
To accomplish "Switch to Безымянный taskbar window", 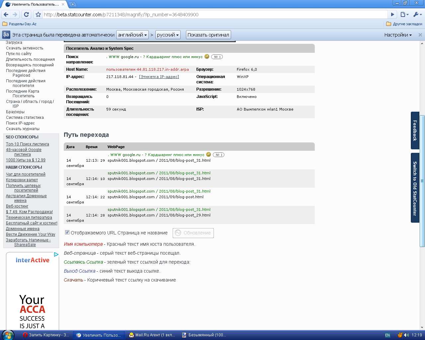I will click(x=205, y=335).
